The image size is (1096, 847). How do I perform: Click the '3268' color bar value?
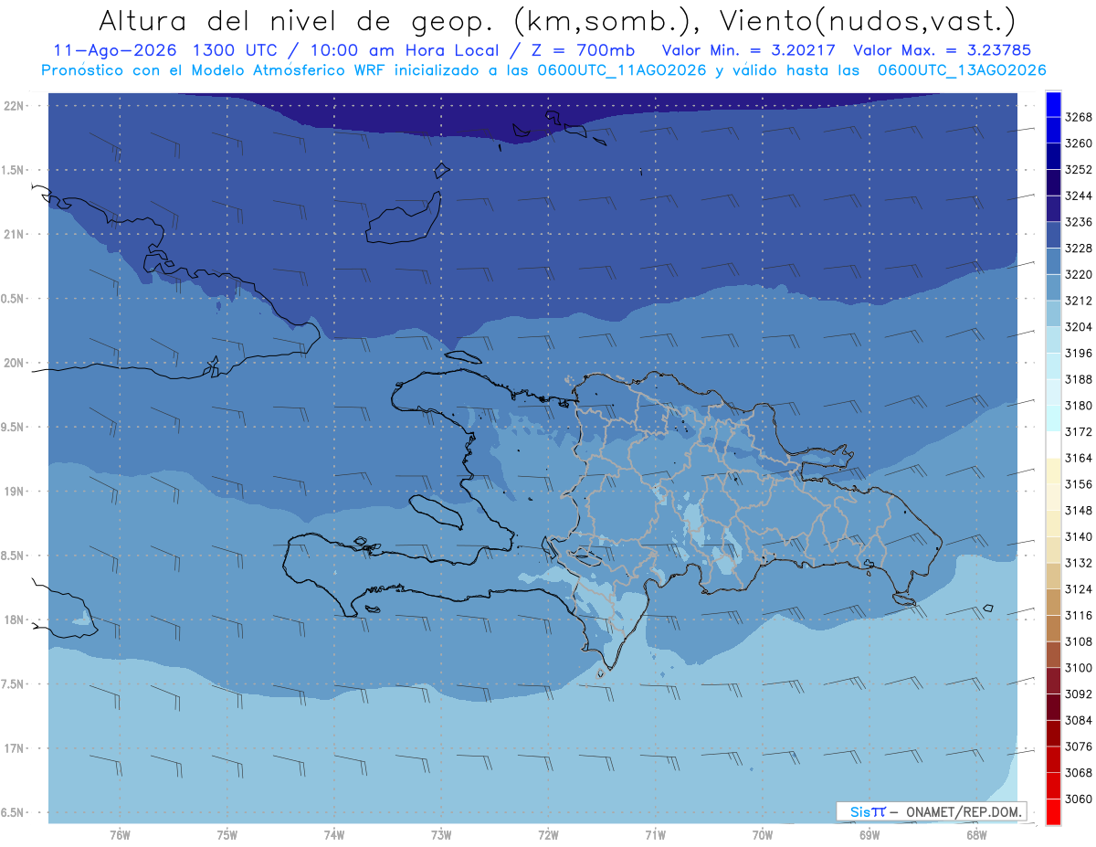[x=1079, y=117]
